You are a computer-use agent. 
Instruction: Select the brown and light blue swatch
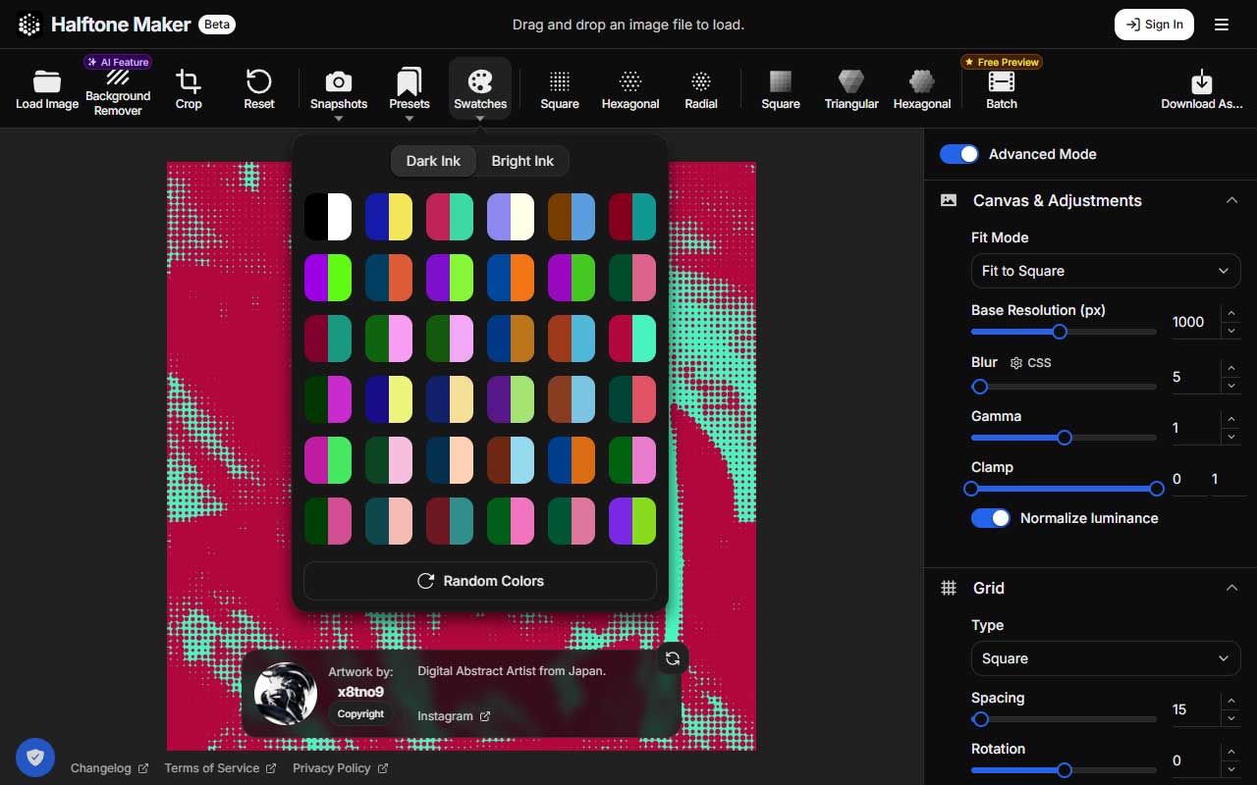(x=572, y=217)
